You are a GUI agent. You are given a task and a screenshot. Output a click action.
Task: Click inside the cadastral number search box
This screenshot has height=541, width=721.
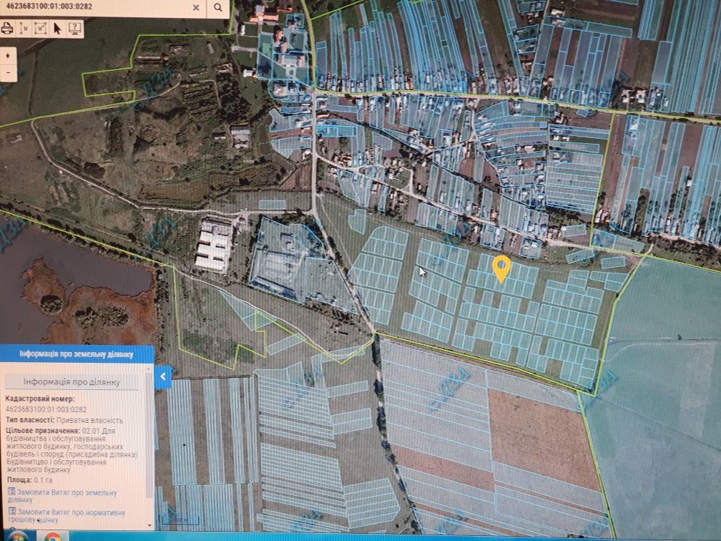pyautogui.click(x=94, y=7)
